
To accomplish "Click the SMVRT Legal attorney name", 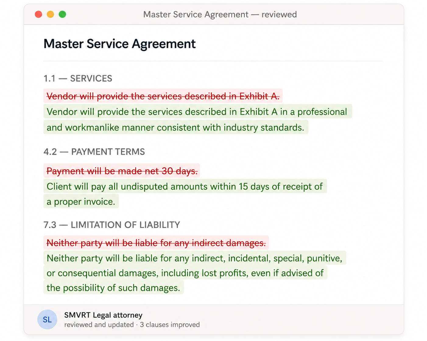I will point(103,315).
